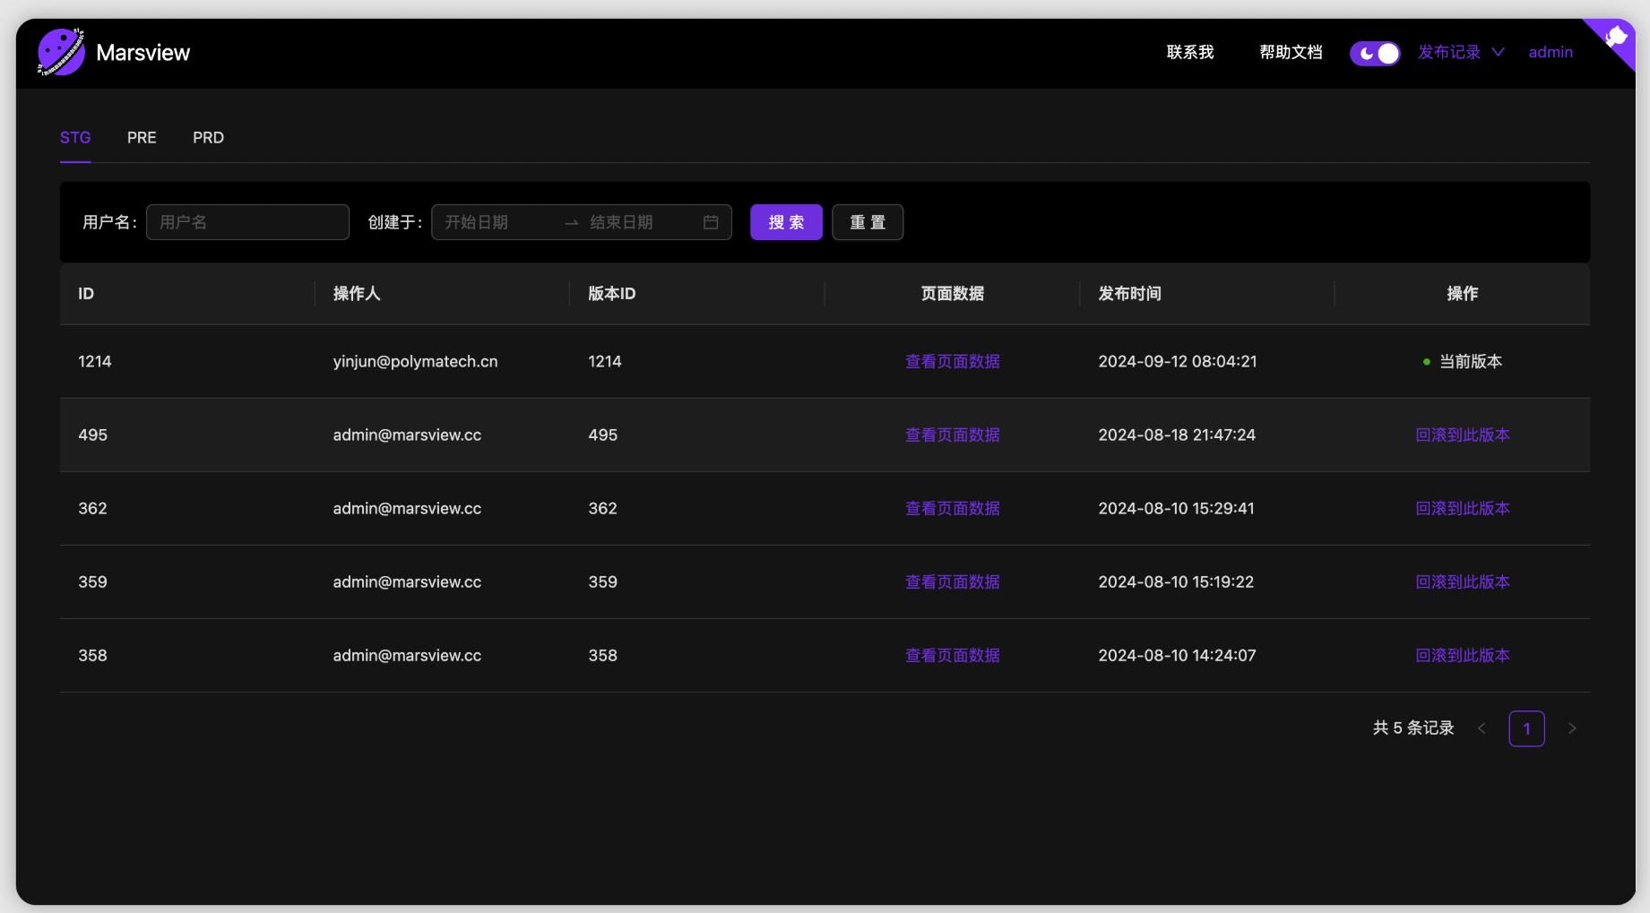Image resolution: width=1650 pixels, height=913 pixels.
Task: Focus the 用户名 input field
Action: (x=247, y=222)
